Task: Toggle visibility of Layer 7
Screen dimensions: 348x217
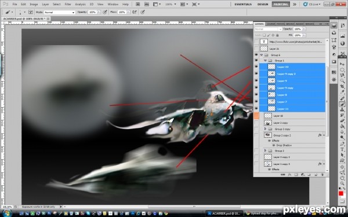Action: (256, 102)
